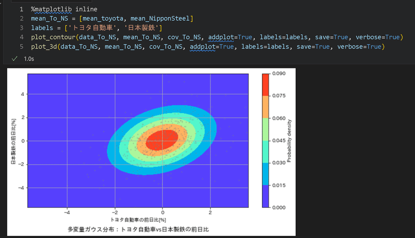This screenshot has height=238, width=415.
Task: Click the 多変量ガウス分布 plot title caption
Action: pyautogui.click(x=138, y=229)
